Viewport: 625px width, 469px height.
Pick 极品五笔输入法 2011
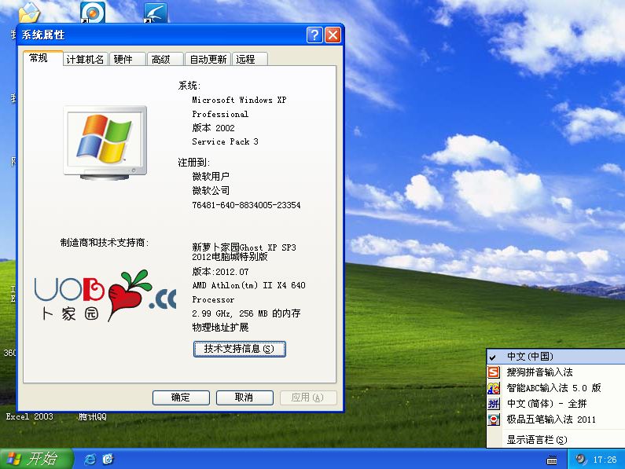click(x=556, y=420)
